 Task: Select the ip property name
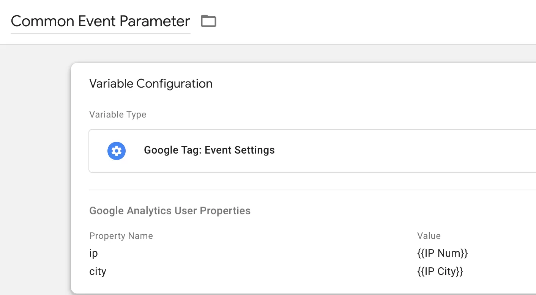(93, 253)
